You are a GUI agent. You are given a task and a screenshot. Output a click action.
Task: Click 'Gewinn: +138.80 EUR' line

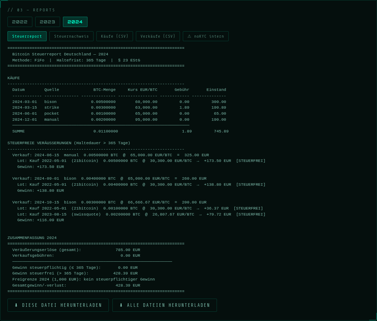point(41,191)
